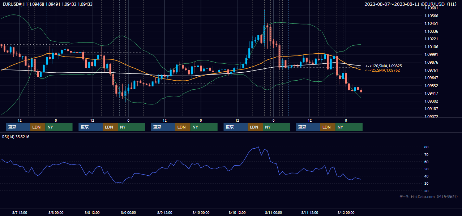Click price axis value 1.09417
This screenshot has height=216, width=462.
[431, 93]
